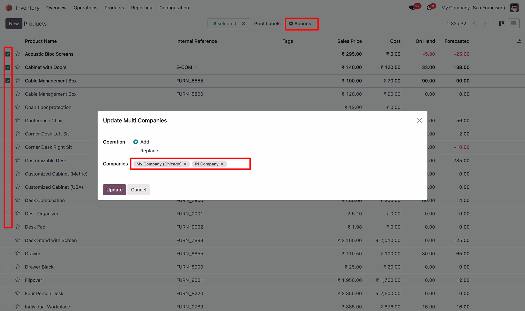Open optional columns settings icon
525x311 pixels.
(x=519, y=41)
